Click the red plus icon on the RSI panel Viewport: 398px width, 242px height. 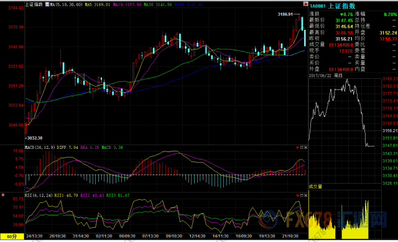297,195
